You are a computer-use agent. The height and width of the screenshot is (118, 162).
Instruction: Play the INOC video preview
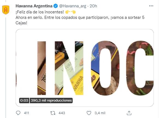pyautogui.click(x=85, y=68)
